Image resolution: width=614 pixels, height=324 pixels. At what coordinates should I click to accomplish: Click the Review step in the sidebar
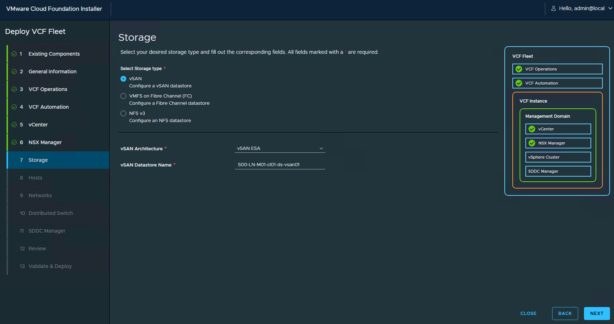click(58, 249)
